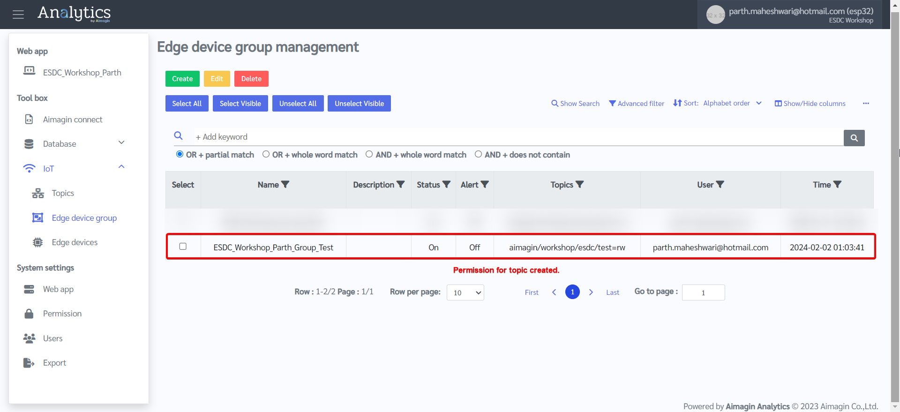Image resolution: width=900 pixels, height=412 pixels.
Task: Filter the Alert column with funnel icon
Action: 485,185
